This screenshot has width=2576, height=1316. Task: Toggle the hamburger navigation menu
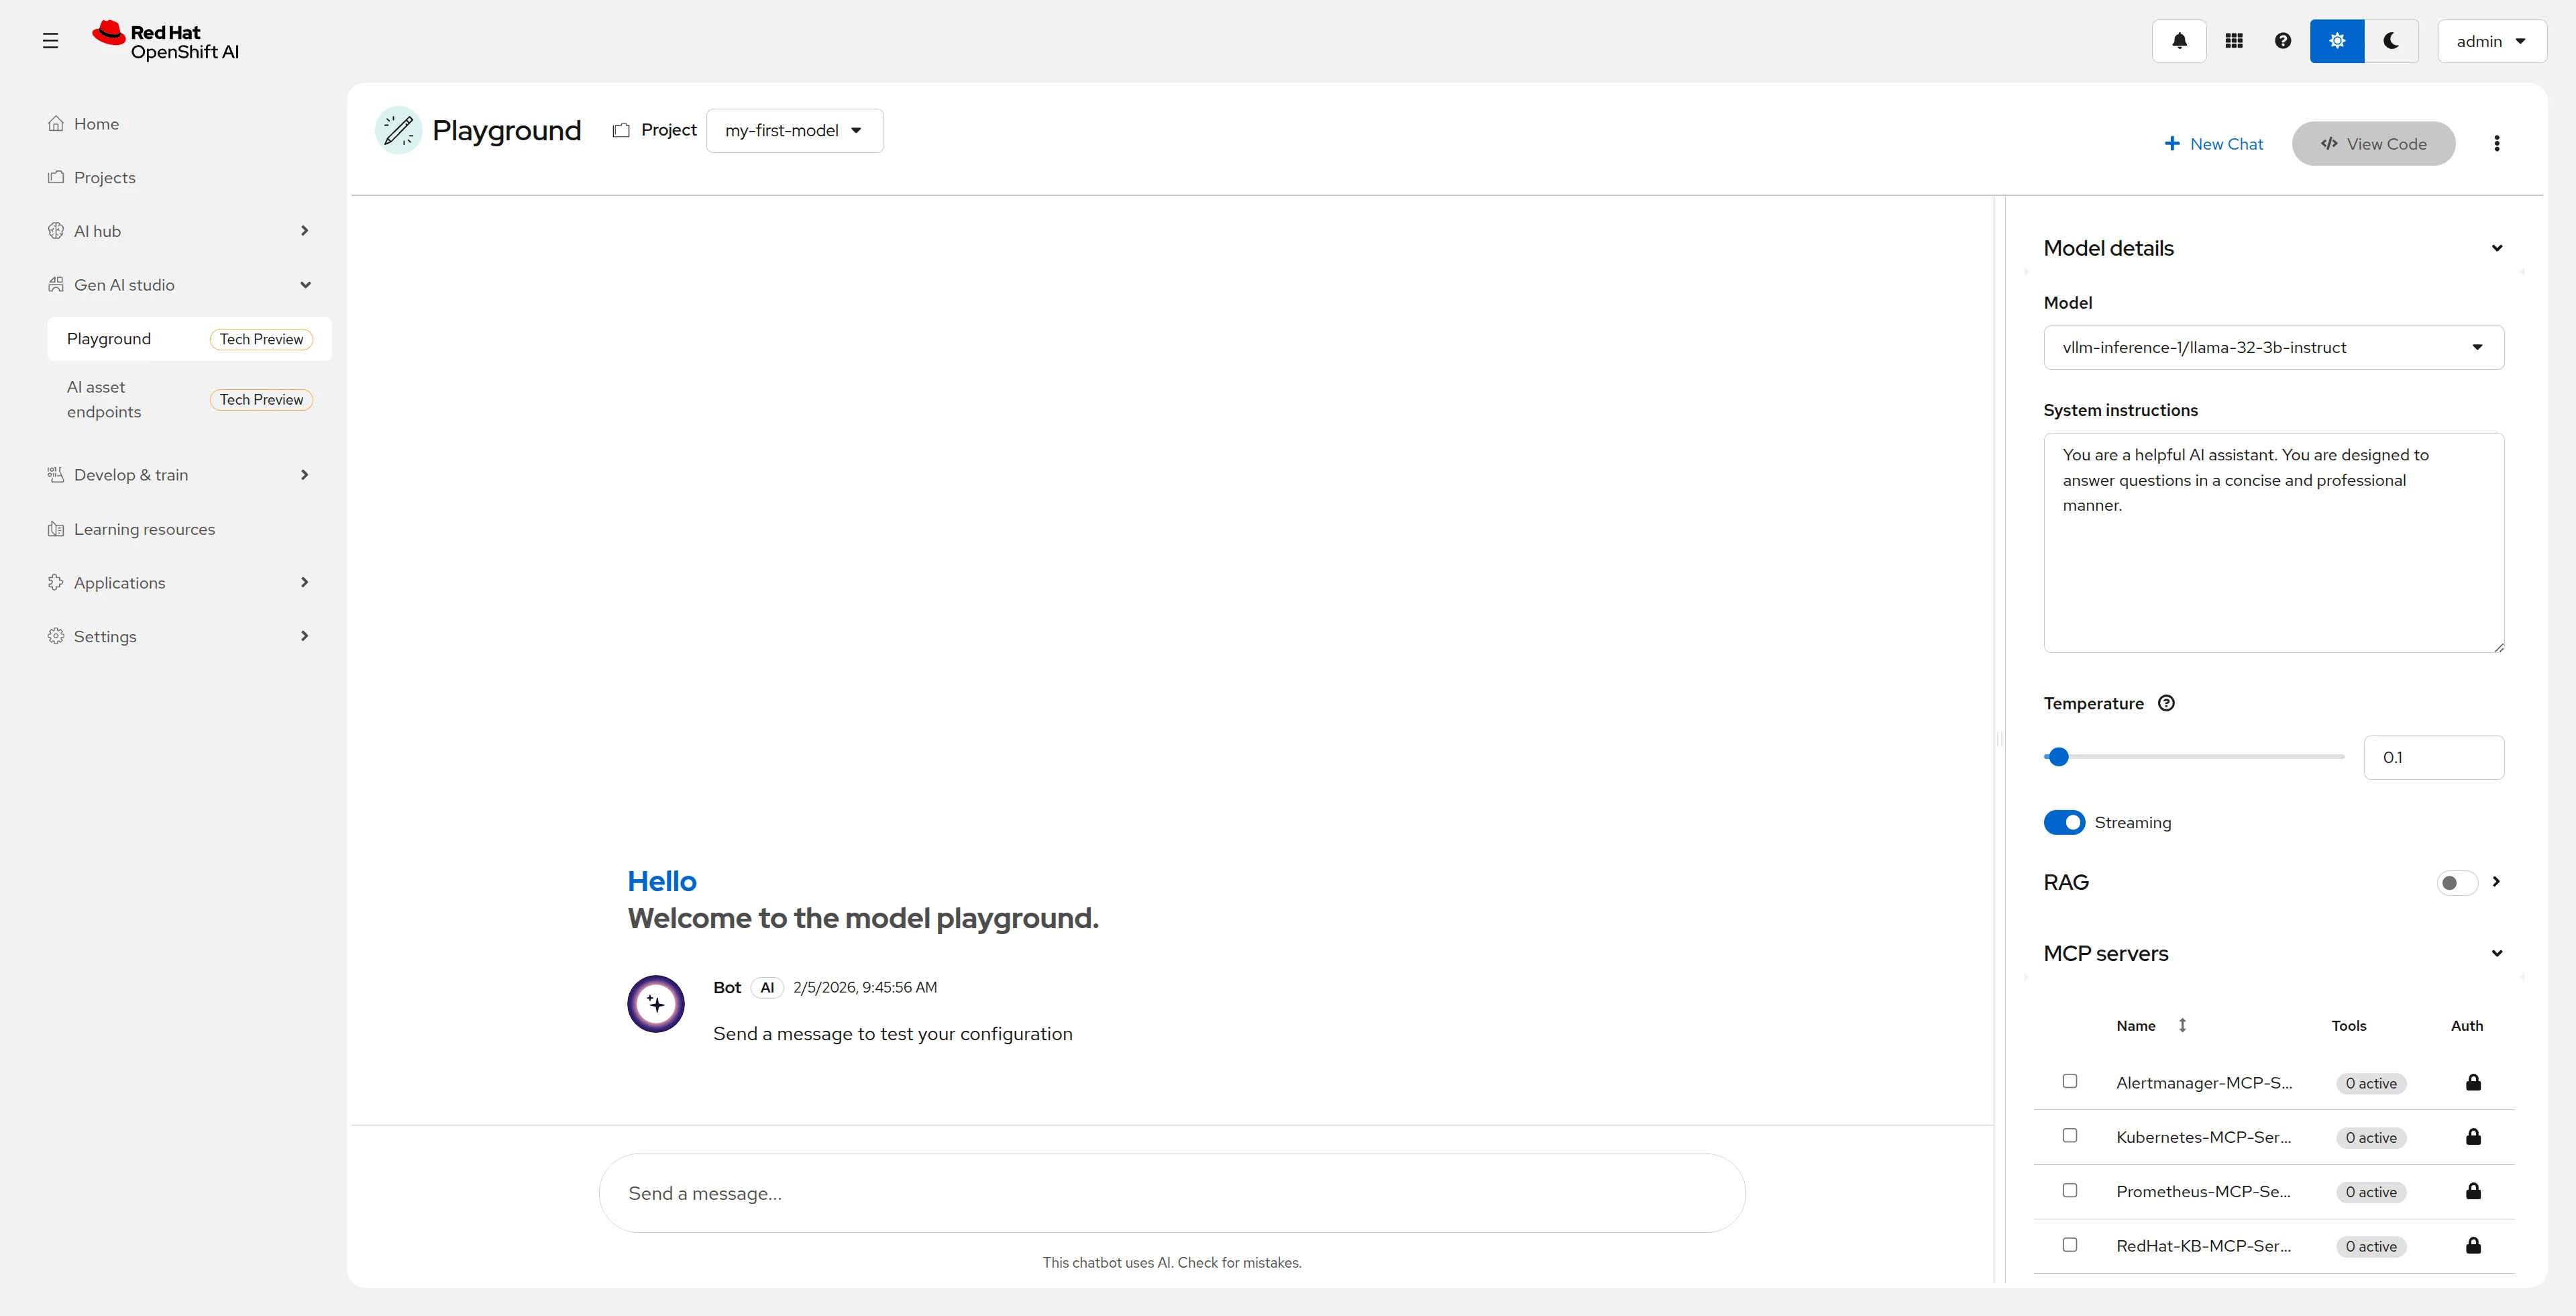[50, 41]
